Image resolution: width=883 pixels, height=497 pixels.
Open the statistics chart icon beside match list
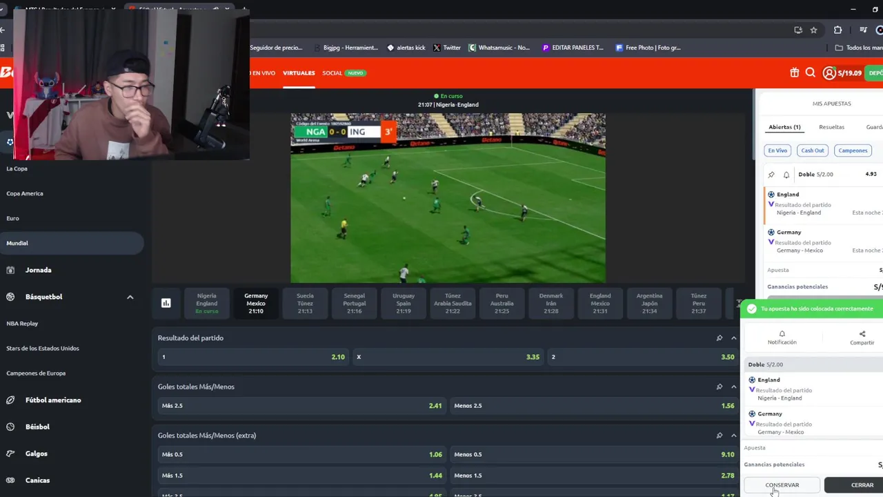(166, 303)
